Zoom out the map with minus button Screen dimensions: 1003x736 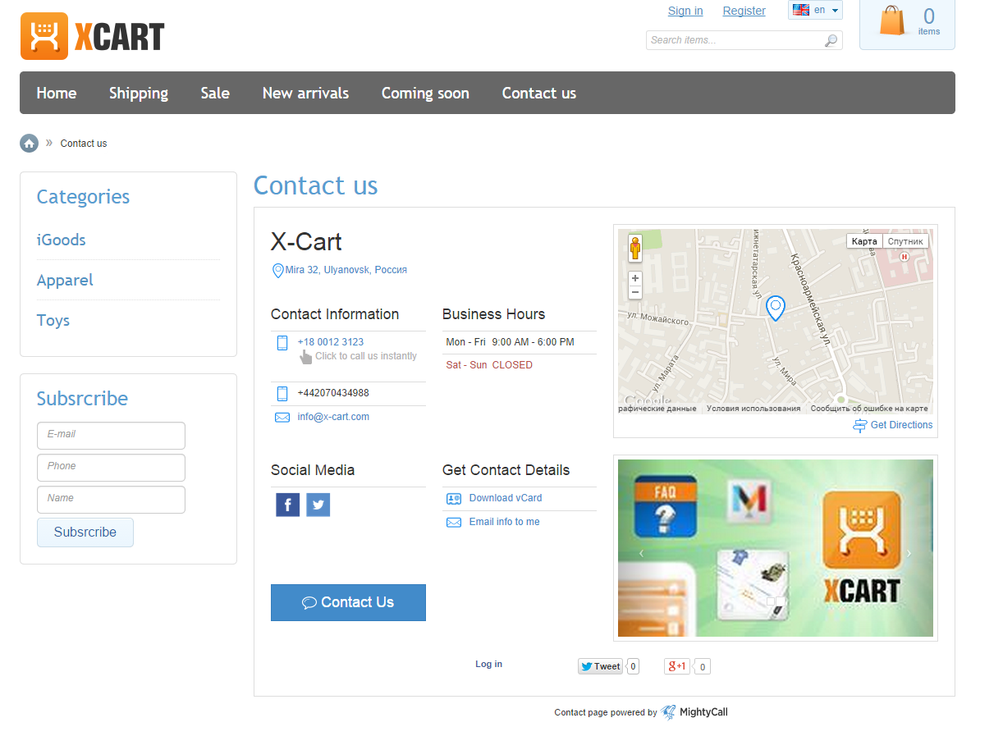tap(634, 293)
